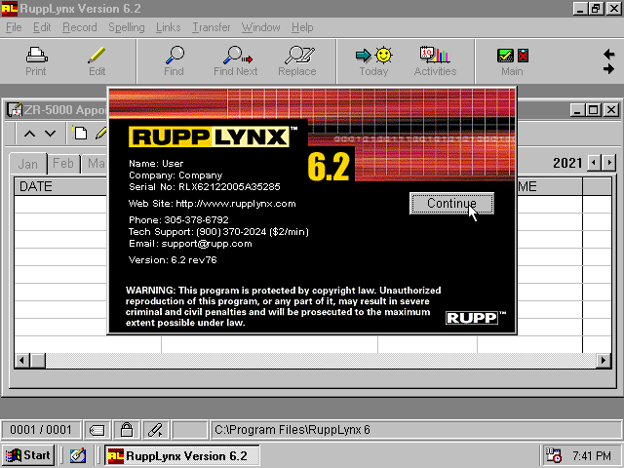Click horizontal scrollbar right arrow
The image size is (624, 468).
click(604, 361)
